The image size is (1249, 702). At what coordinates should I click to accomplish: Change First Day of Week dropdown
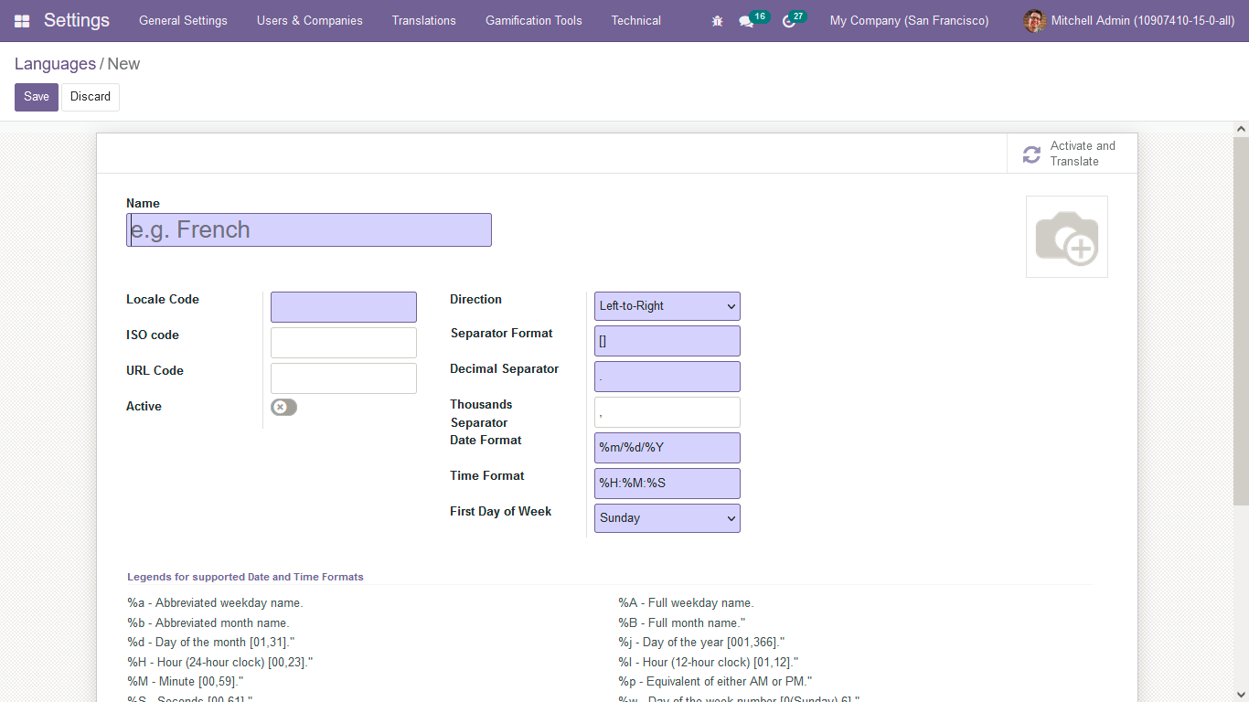[x=667, y=518]
